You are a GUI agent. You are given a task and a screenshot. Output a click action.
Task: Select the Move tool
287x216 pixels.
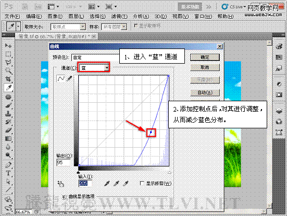(8, 45)
